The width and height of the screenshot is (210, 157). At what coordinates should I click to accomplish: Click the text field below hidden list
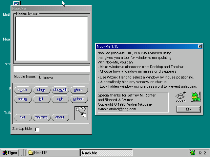pos(52,69)
